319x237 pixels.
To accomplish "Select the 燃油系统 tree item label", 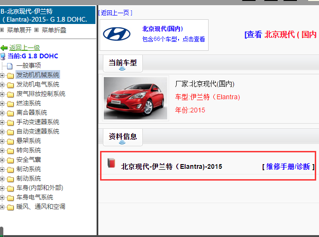I will point(29,103).
